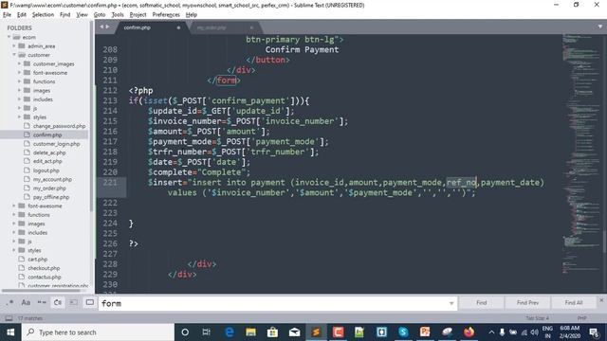Open the Project menu
Viewport: 607px width, 341px height.
138,15
